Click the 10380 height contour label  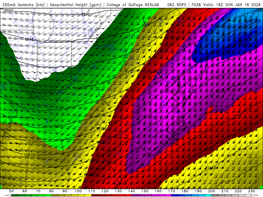pyautogui.click(x=93, y=160)
